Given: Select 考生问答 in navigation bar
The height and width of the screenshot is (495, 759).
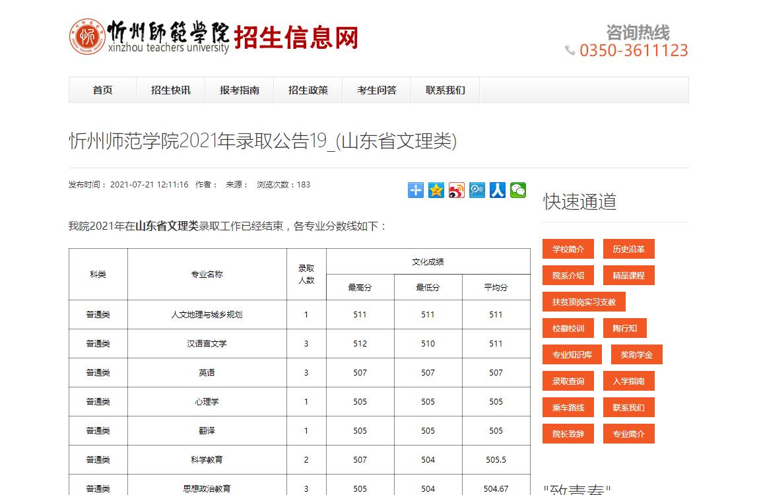Looking at the screenshot, I should 377,90.
